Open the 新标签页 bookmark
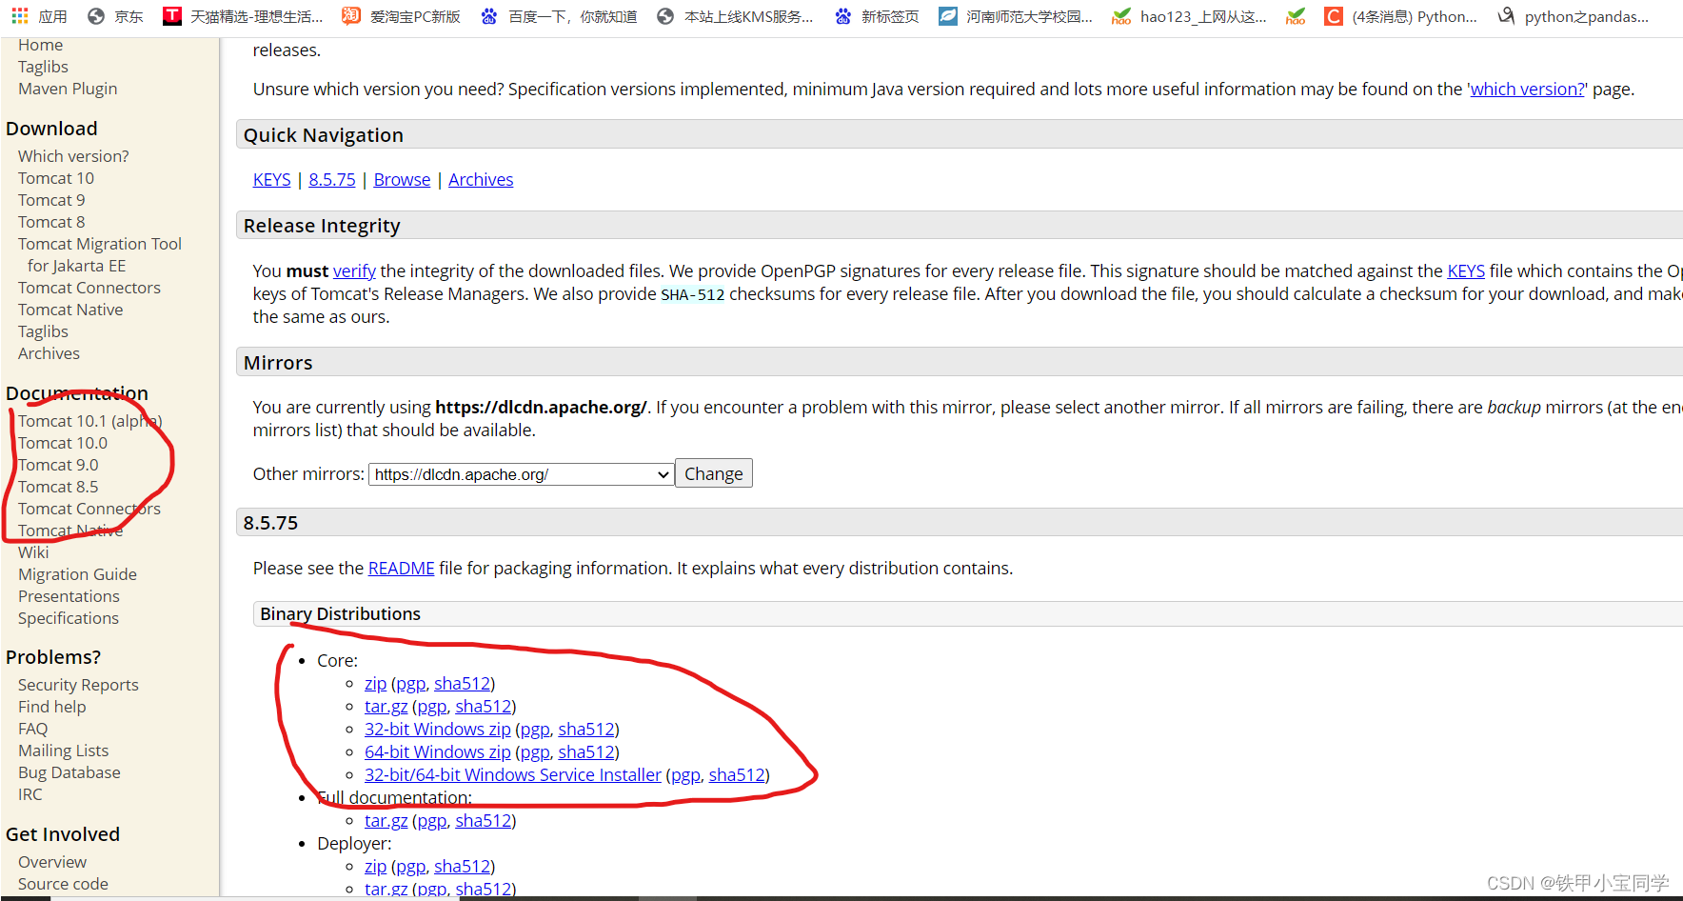The height and width of the screenshot is (901, 1683). (x=876, y=16)
